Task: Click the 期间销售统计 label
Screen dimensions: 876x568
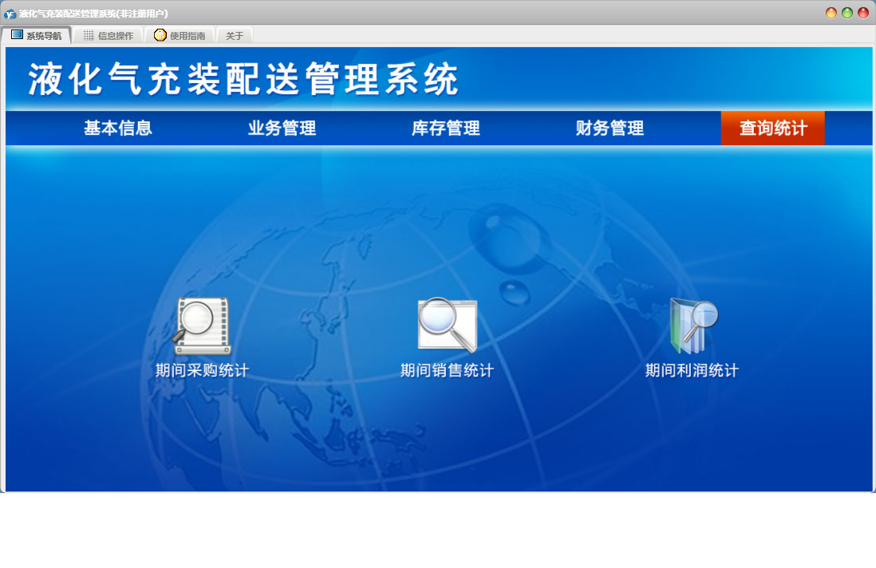Action: coord(448,370)
